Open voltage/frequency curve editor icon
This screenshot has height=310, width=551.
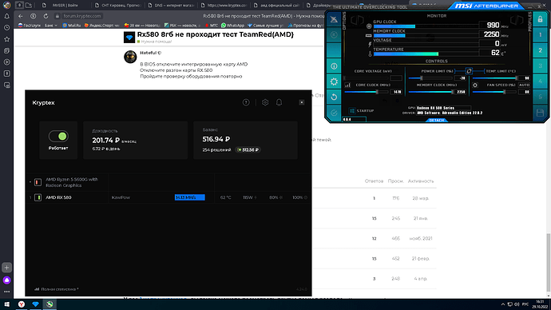[x=347, y=85]
